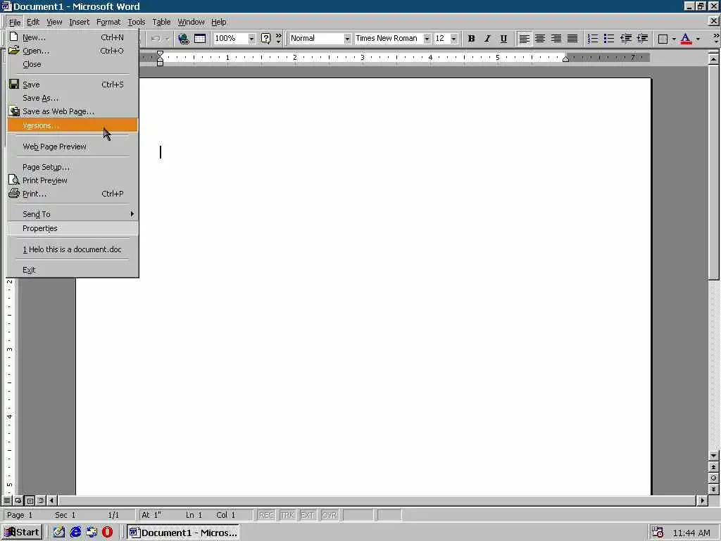
Task: Click the Next Page double-arrow button
Action: 713,490
